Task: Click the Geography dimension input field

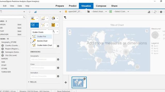Action: click(x=43, y=59)
